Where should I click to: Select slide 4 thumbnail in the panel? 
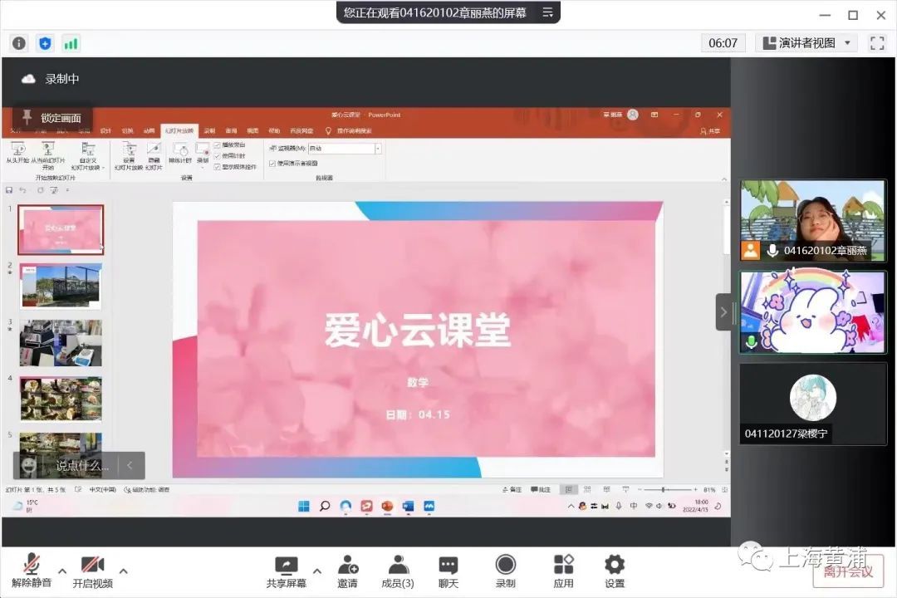click(61, 399)
